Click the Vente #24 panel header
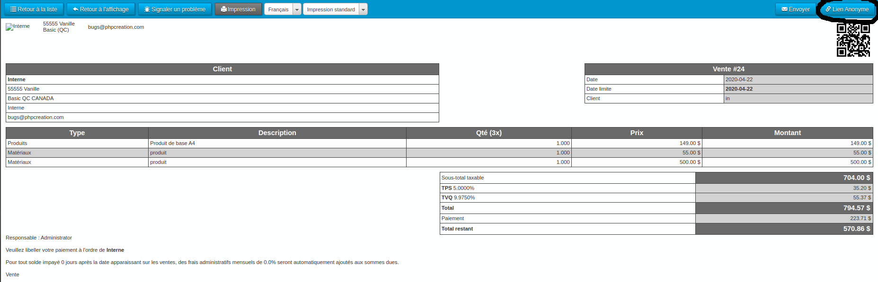Image resolution: width=878 pixels, height=282 pixels. [728, 69]
